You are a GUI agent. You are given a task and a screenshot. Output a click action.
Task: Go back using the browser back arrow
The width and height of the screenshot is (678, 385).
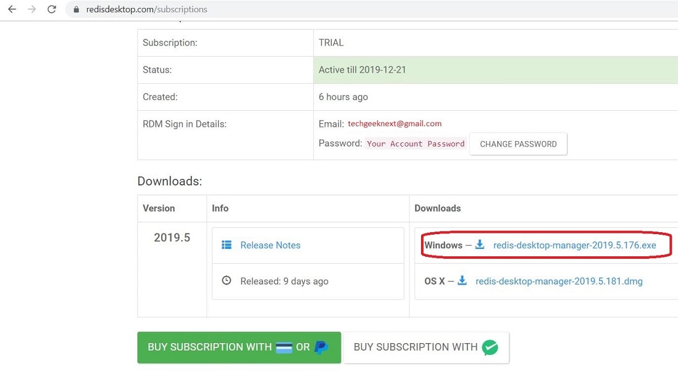coord(12,9)
